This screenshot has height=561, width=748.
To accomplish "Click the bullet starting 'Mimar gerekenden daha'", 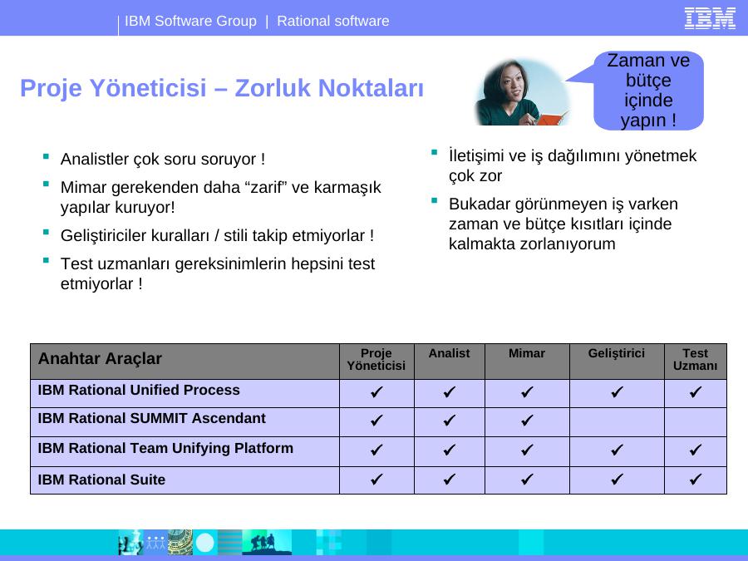I will pyautogui.click(x=220, y=197).
